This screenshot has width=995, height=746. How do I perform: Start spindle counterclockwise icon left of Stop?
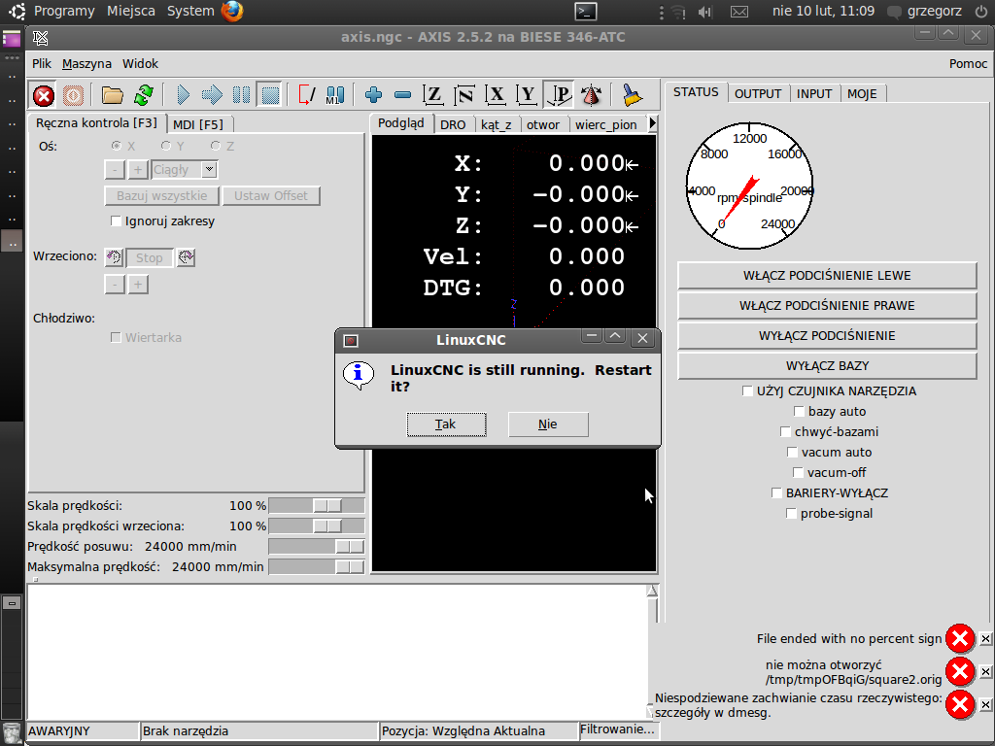114,257
